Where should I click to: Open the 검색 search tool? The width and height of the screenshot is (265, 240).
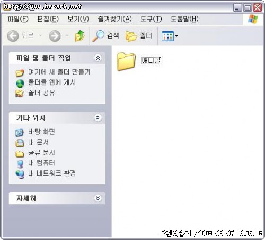105,36
